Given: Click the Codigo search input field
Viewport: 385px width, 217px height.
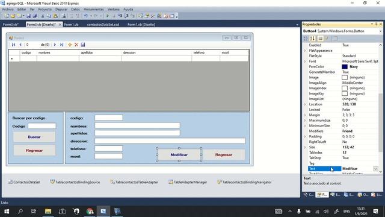Looking at the screenshot, I should 42,126.
